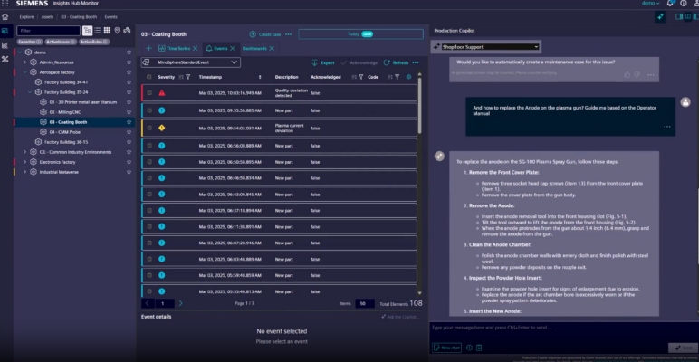Viewport: 699px width, 362px height.
Task: Open the MindSphereStandardEvent dropdown
Action: 191,62
